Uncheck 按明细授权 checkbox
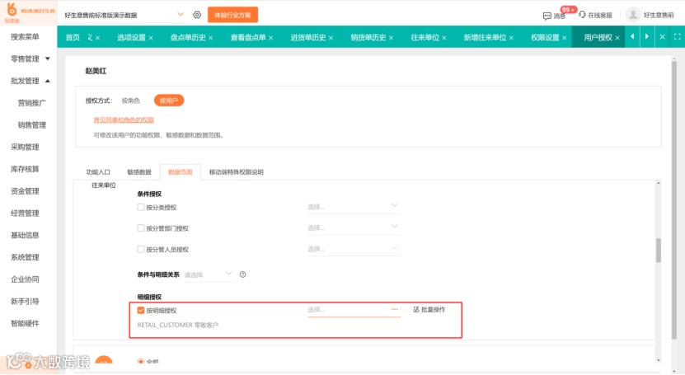685x375 pixels. click(141, 311)
